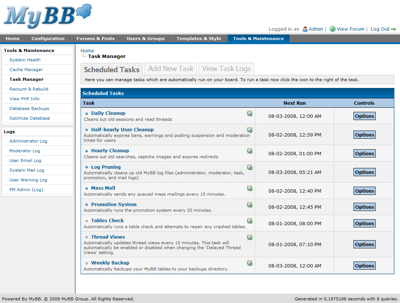
Task: Click the Home breadcrumb link
Action: [87, 50]
